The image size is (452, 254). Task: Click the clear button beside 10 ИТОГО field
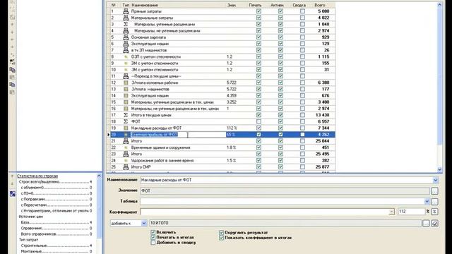pos(435,223)
